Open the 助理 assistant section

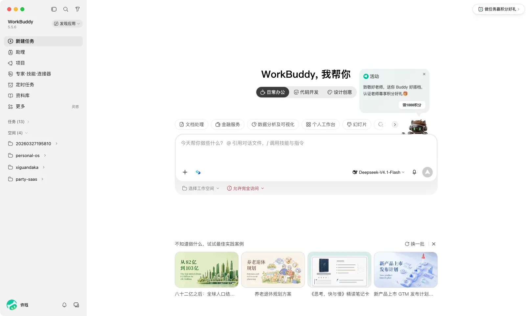click(43, 52)
